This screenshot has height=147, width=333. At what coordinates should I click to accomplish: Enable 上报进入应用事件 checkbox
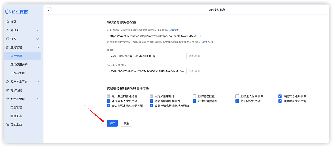pyautogui.click(x=237, y=96)
